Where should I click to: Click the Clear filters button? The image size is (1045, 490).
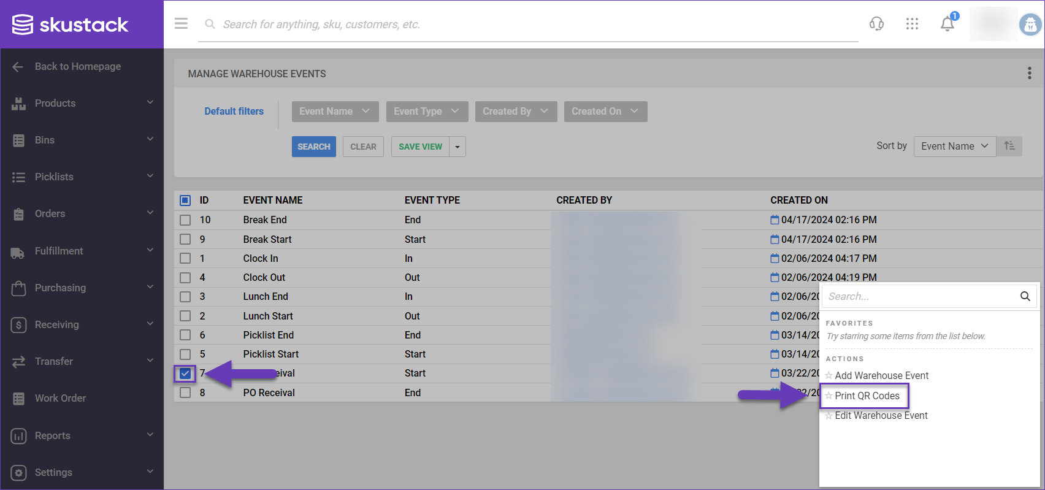363,147
